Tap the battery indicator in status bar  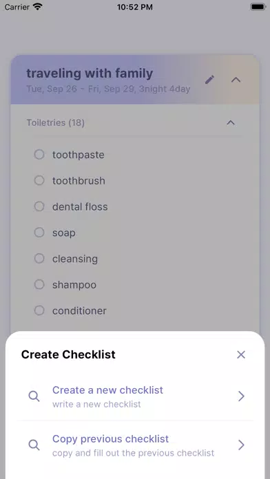[258, 7]
